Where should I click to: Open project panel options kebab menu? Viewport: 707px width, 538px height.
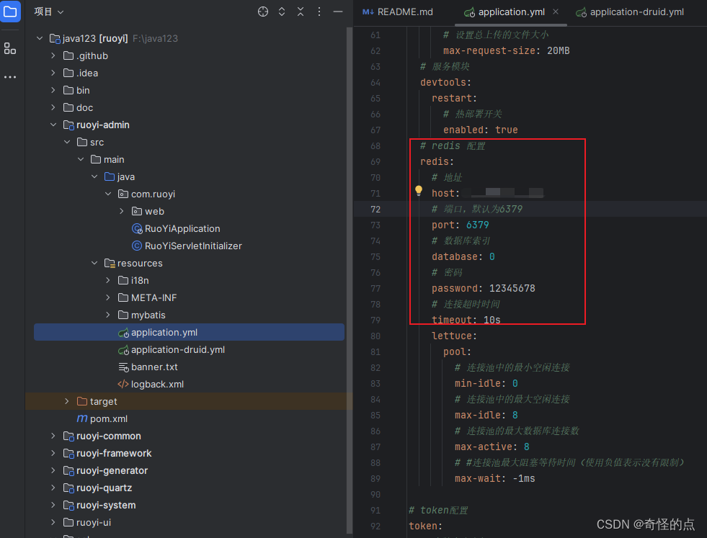pos(319,12)
